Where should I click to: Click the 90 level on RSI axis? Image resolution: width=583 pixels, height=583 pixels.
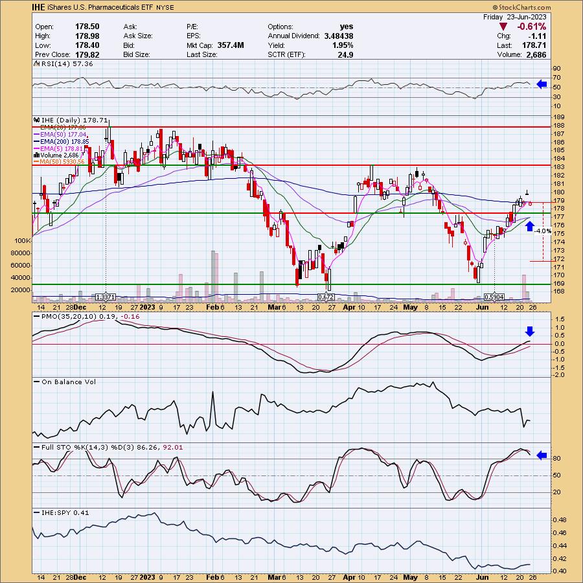tap(557, 69)
